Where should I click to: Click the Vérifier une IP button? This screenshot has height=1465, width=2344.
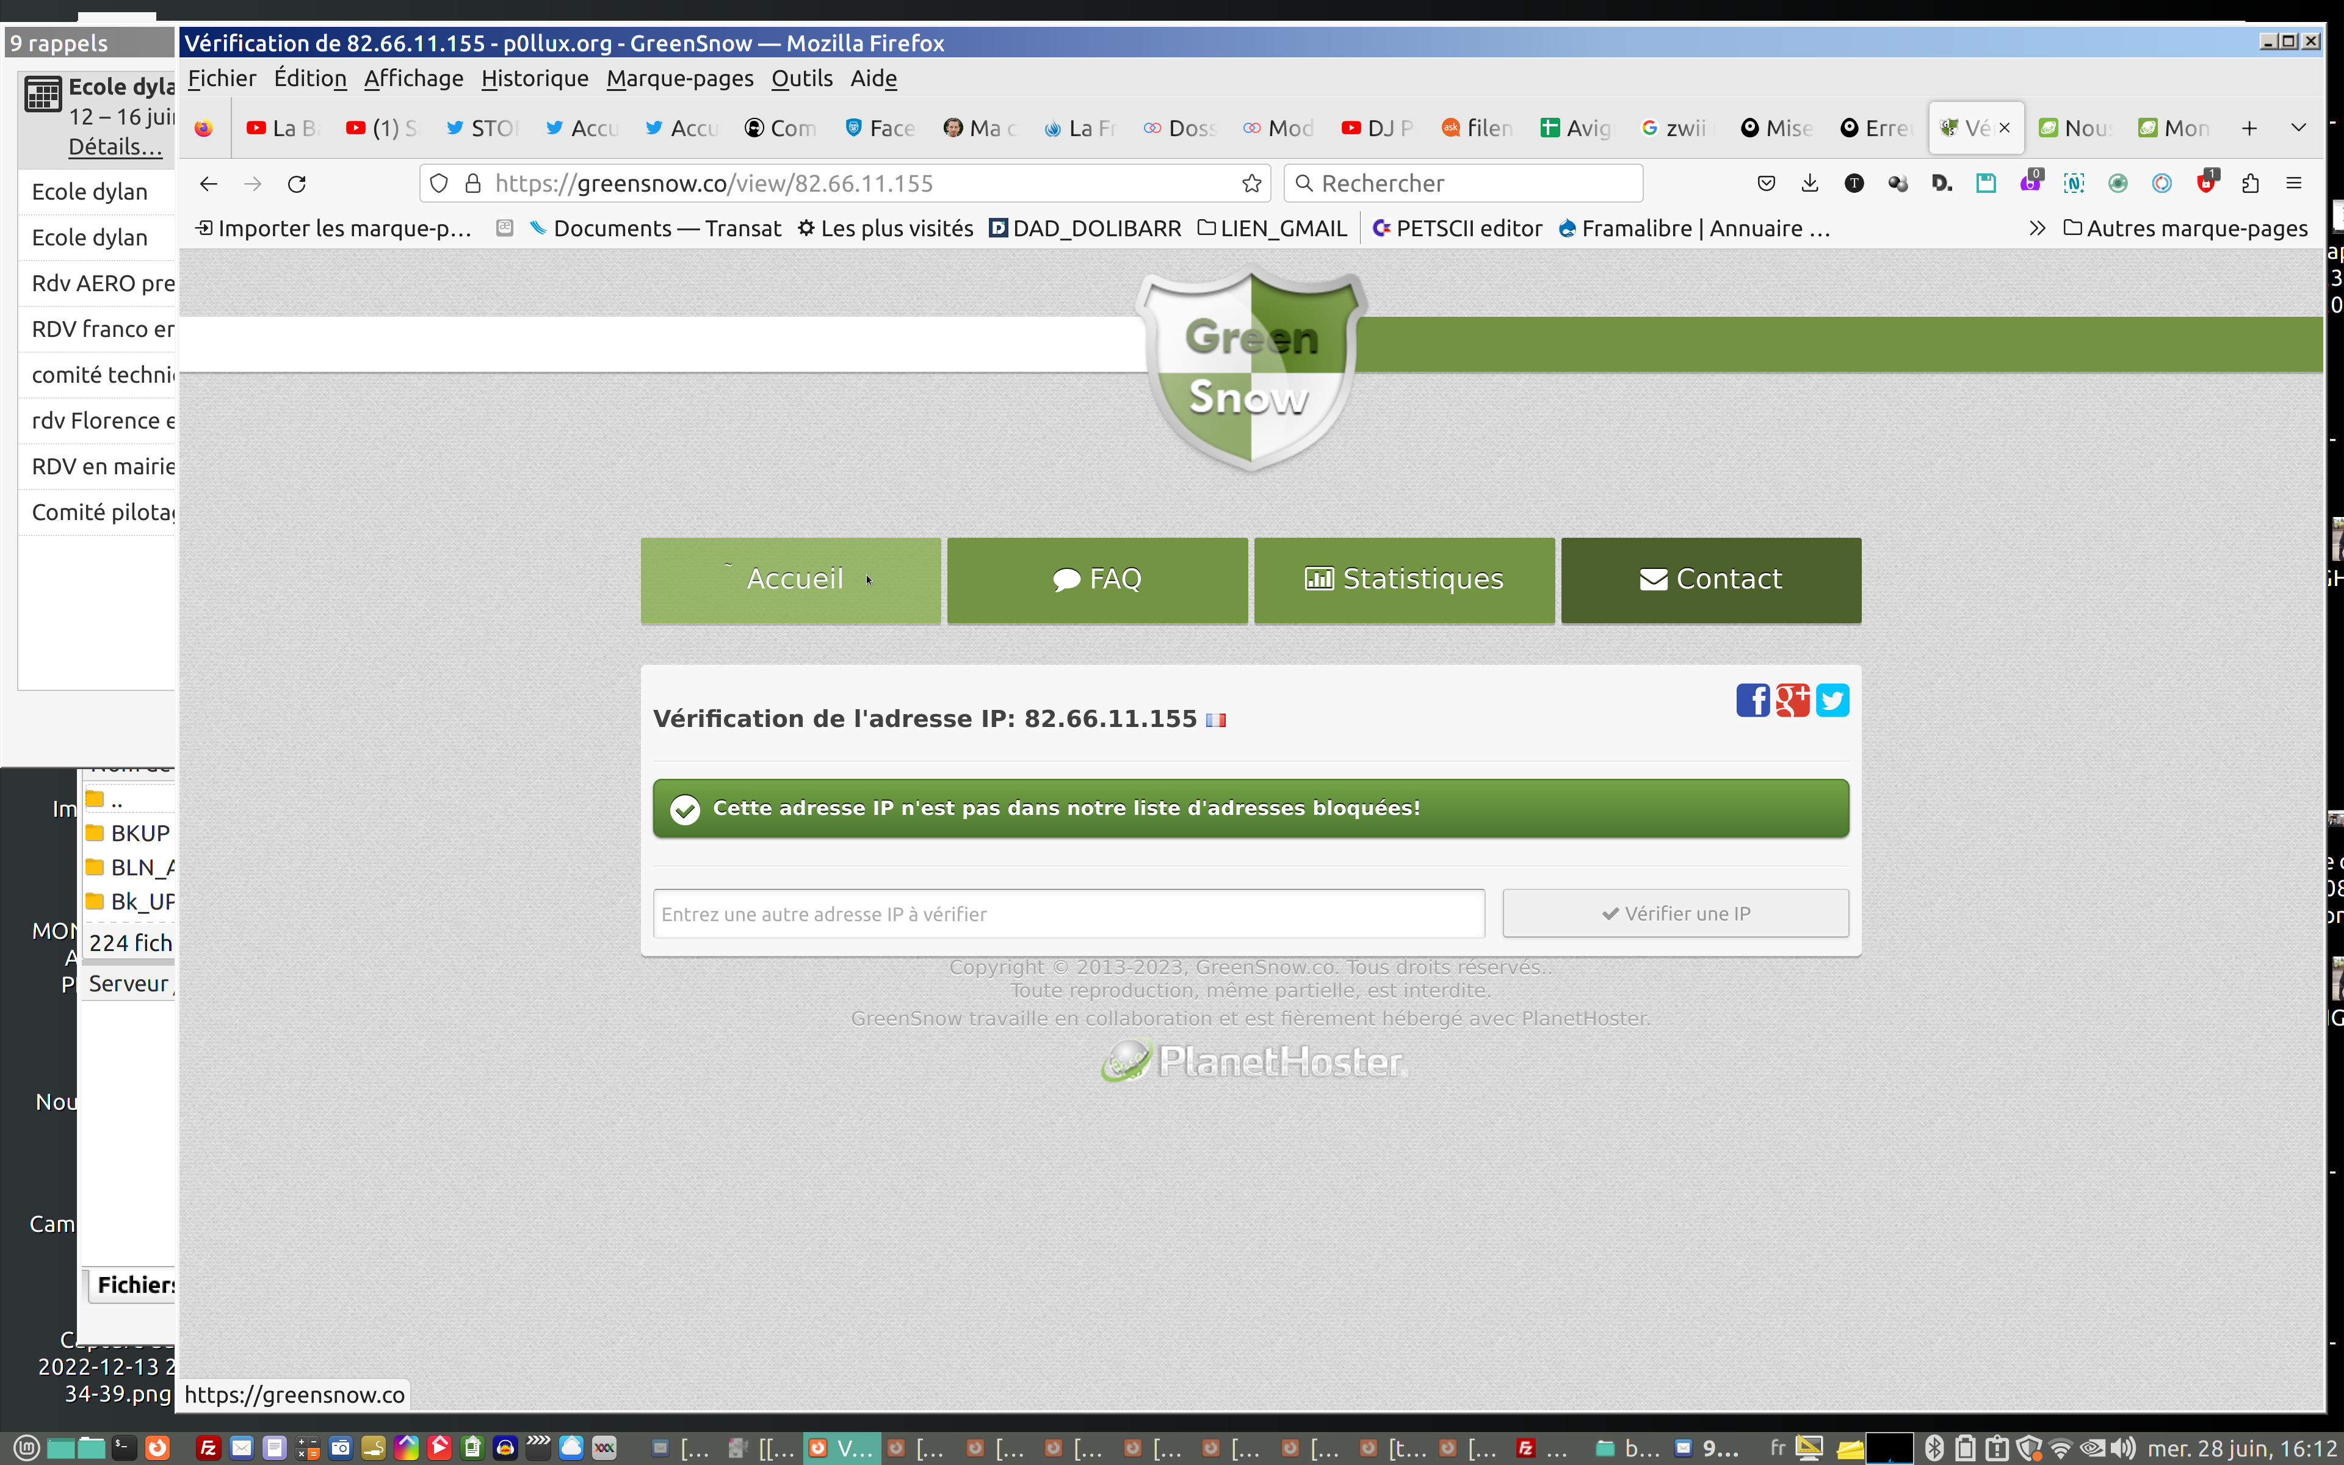coord(1675,914)
